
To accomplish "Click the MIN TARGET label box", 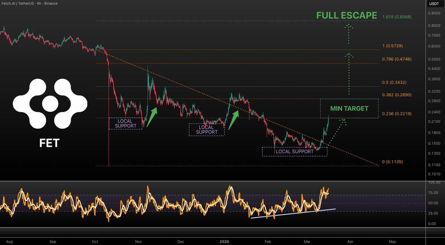I will pos(349,108).
